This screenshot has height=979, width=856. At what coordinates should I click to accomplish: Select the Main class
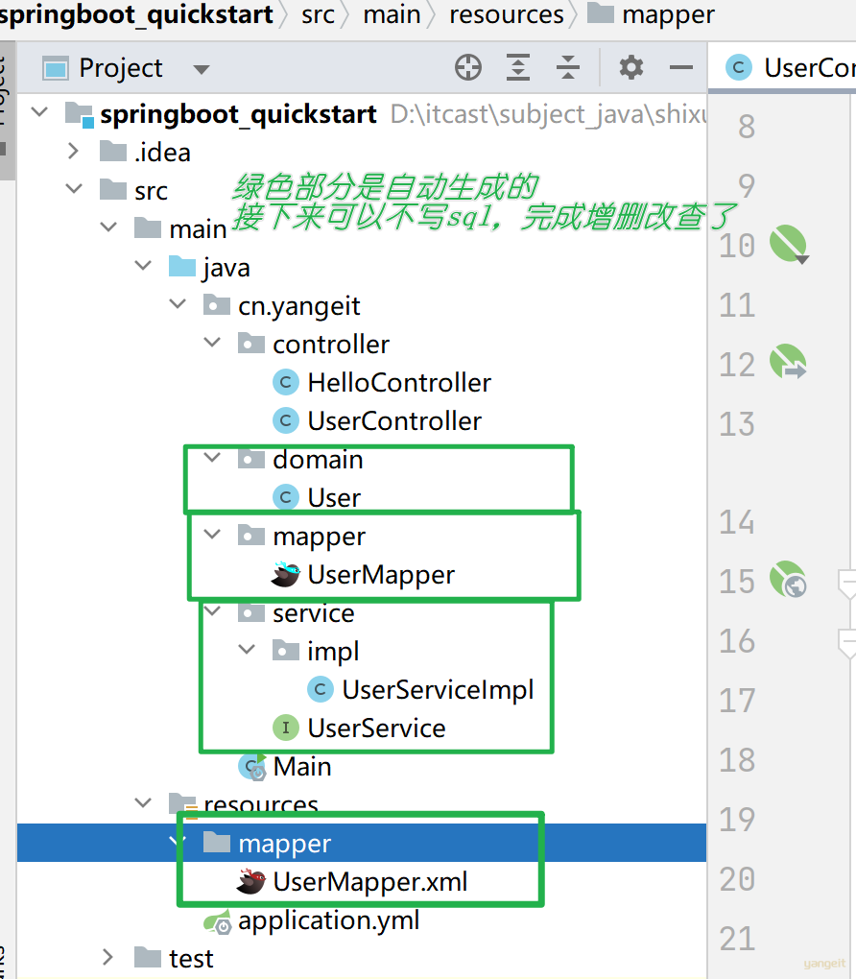click(302, 767)
